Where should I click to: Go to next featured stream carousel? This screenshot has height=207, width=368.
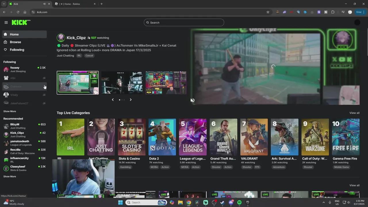point(131,100)
